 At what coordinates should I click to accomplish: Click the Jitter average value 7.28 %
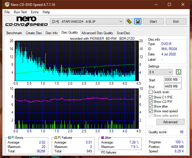(134, 142)
